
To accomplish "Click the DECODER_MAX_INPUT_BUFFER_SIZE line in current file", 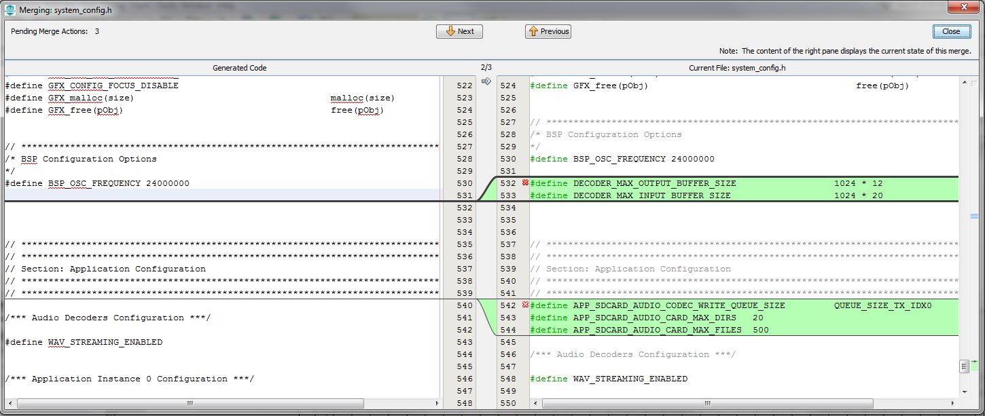I will coord(651,195).
